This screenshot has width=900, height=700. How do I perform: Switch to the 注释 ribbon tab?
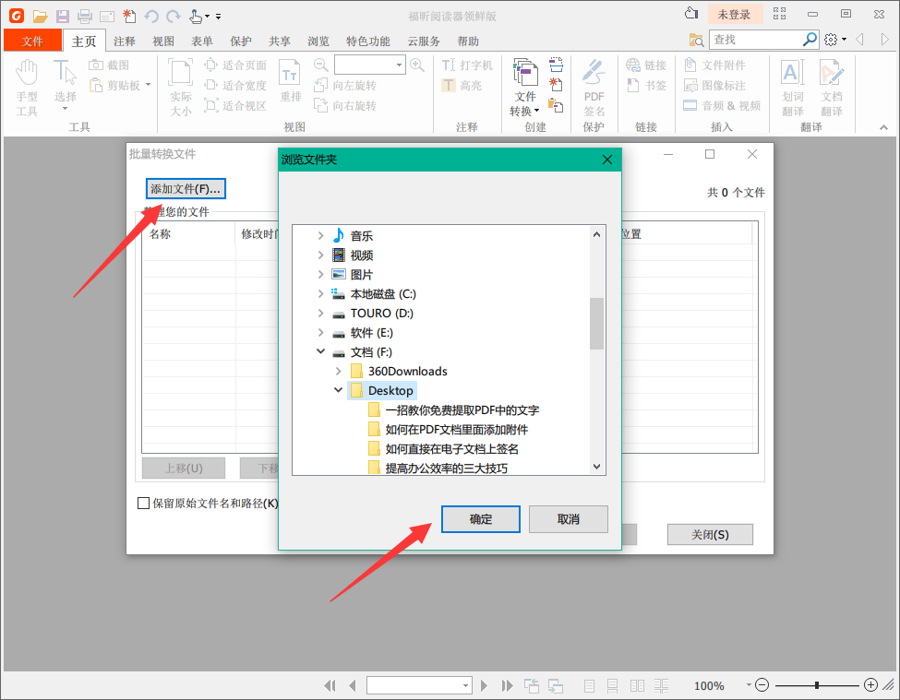click(125, 41)
